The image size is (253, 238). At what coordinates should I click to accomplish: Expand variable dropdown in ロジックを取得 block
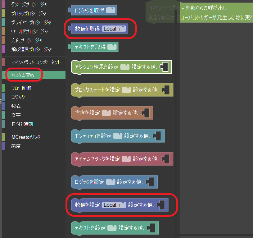tap(110, 10)
